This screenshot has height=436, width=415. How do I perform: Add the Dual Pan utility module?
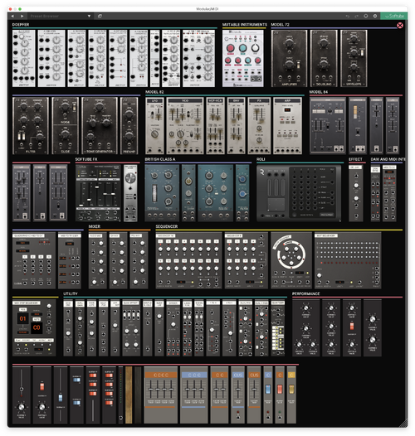(245, 327)
